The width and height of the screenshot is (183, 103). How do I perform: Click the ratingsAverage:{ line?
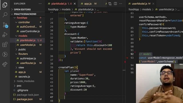coord(76,23)
